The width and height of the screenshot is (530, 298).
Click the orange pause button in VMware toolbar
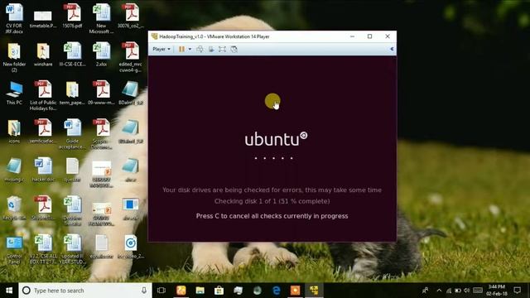pos(181,49)
